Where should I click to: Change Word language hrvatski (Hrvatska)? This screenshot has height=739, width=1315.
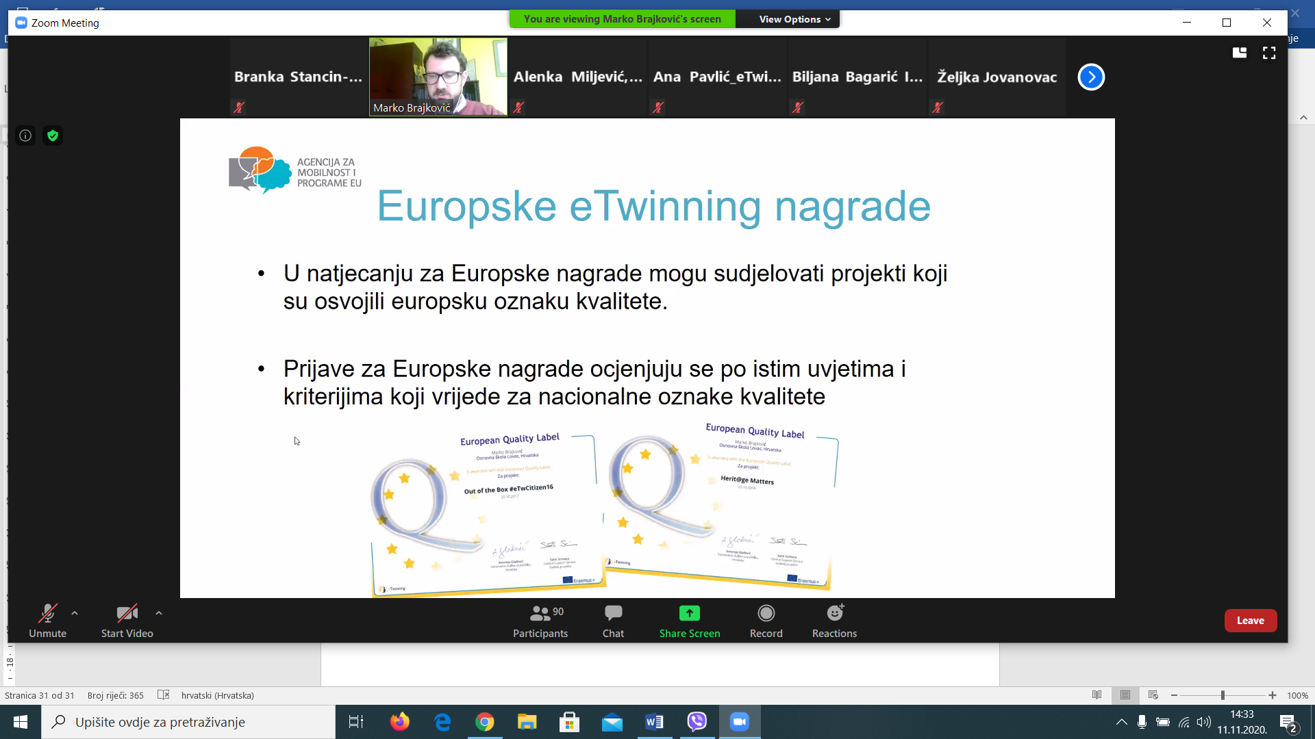(218, 695)
